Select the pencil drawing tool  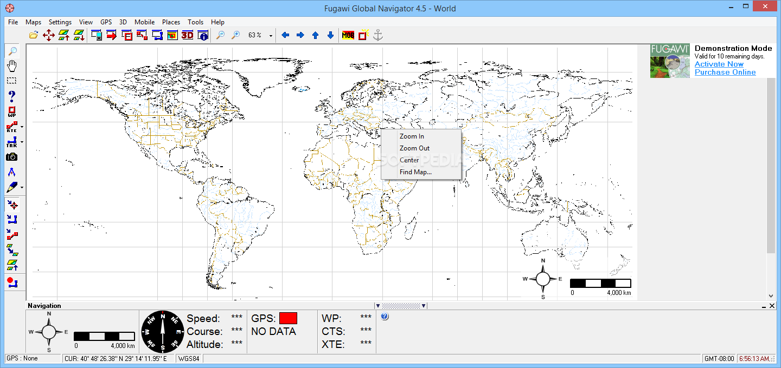point(12,187)
